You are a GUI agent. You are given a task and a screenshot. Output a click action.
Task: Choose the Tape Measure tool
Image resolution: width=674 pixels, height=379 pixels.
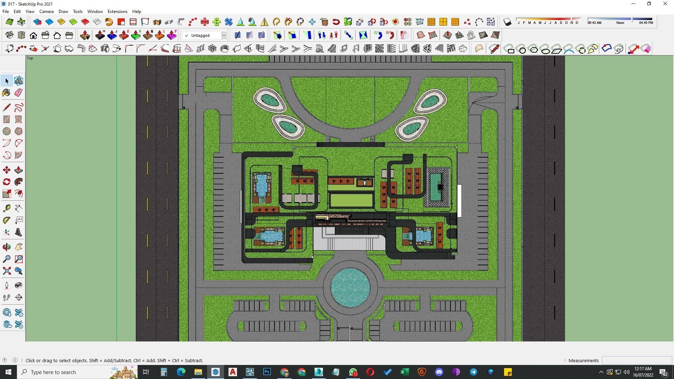(x=6, y=208)
